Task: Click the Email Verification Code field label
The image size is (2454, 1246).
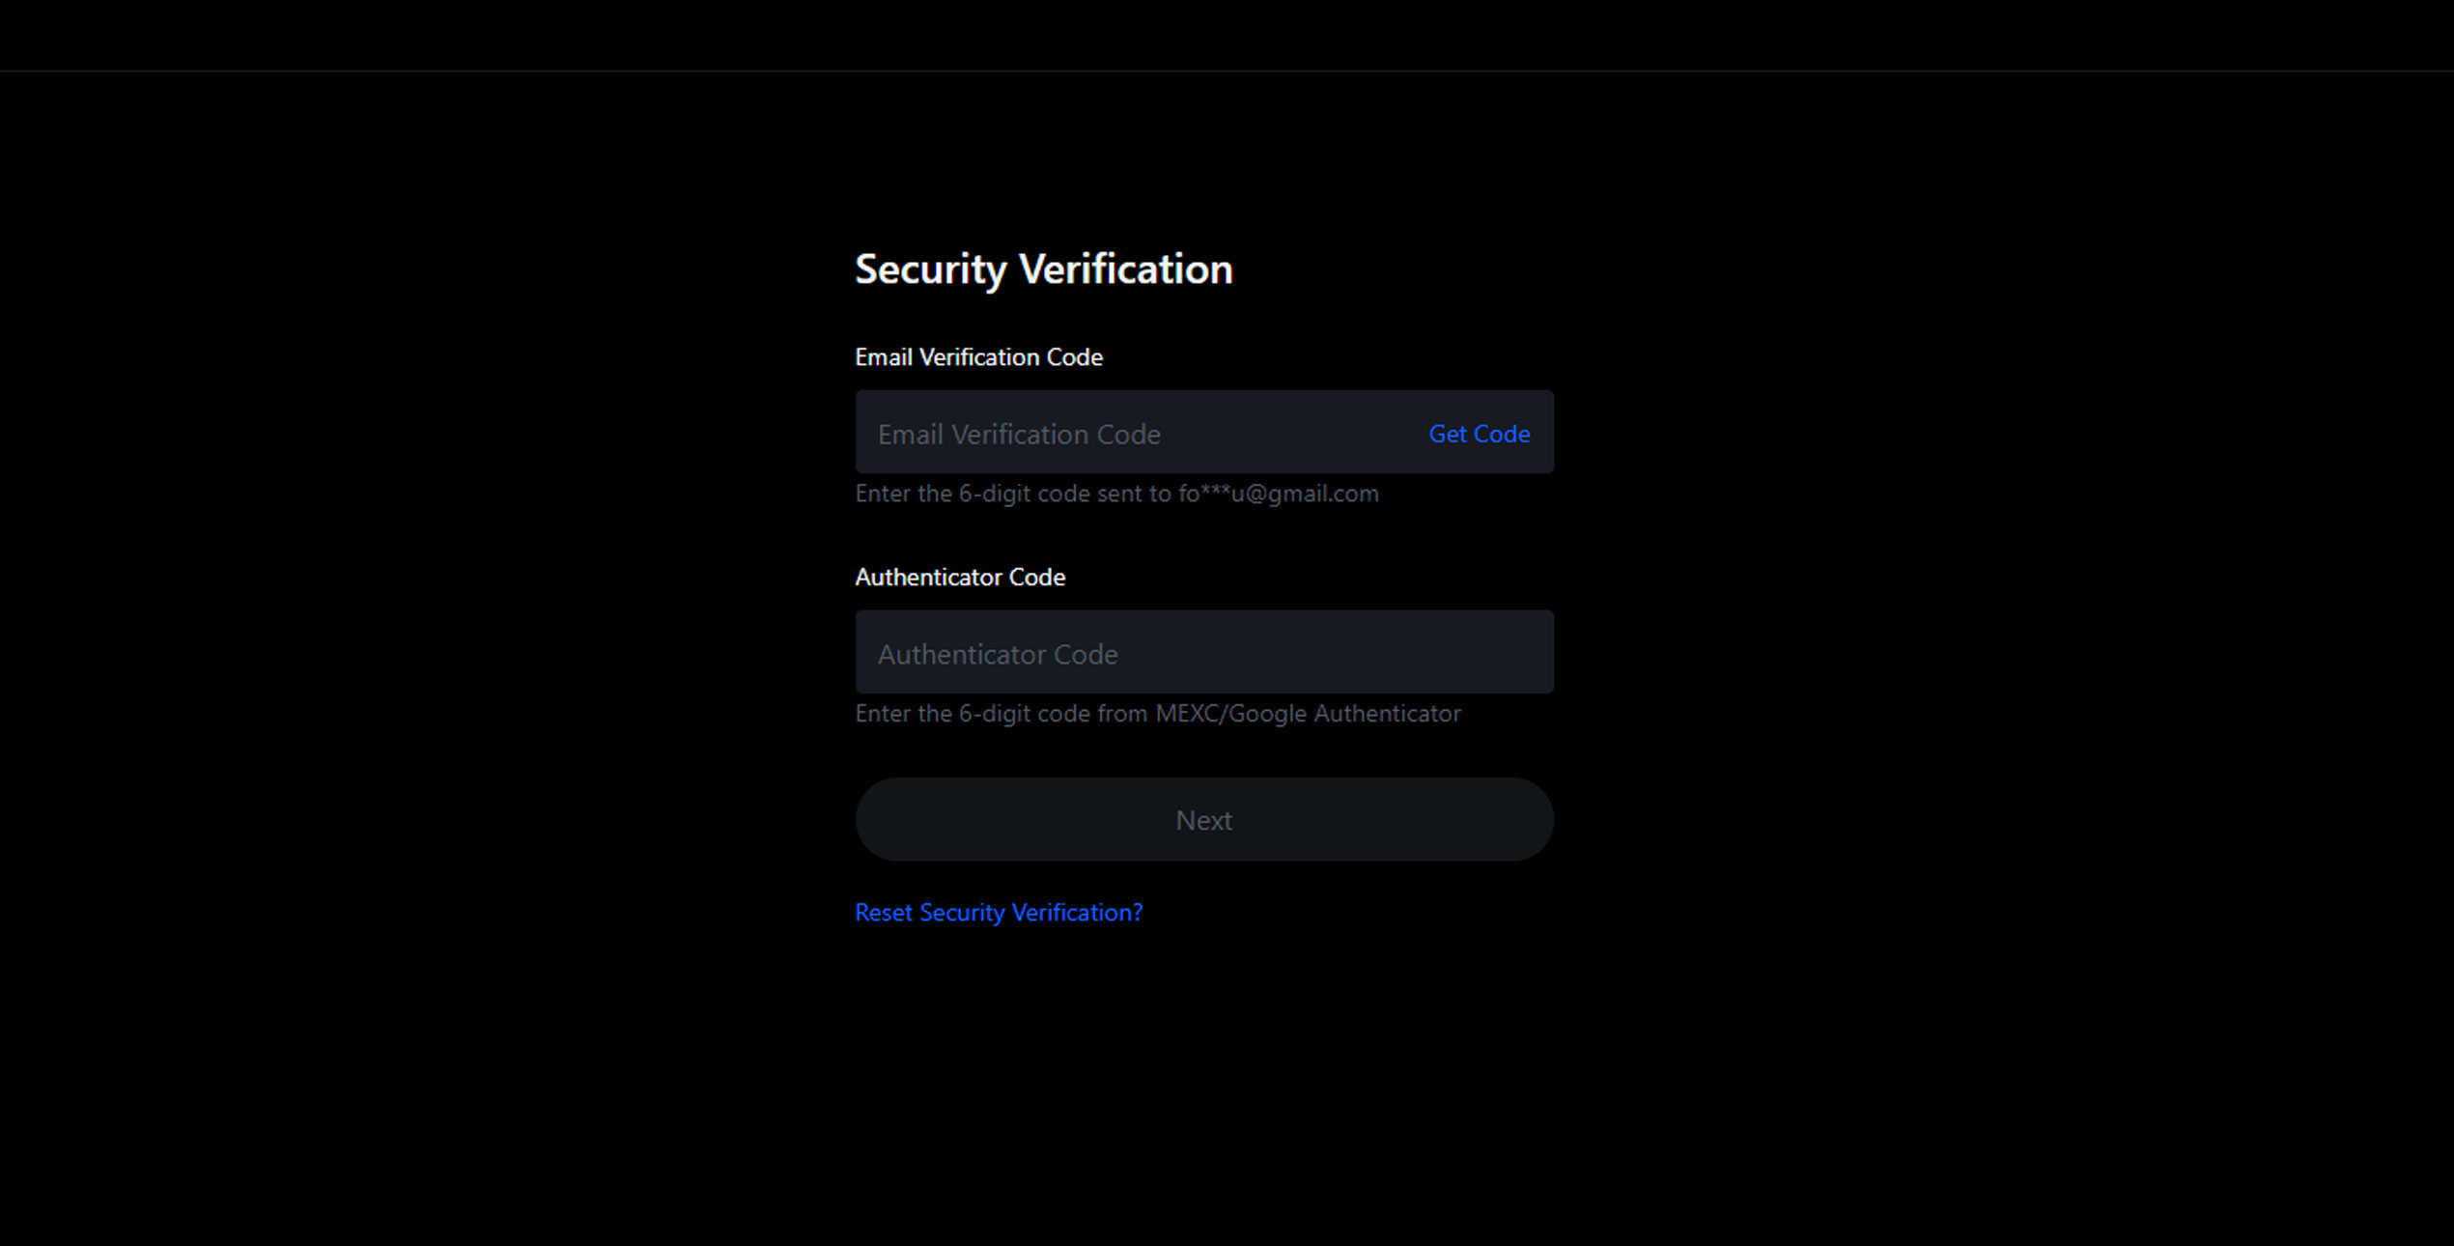Action: coord(978,357)
